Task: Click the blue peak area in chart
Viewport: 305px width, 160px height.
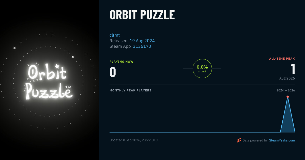Action: pos(287,122)
